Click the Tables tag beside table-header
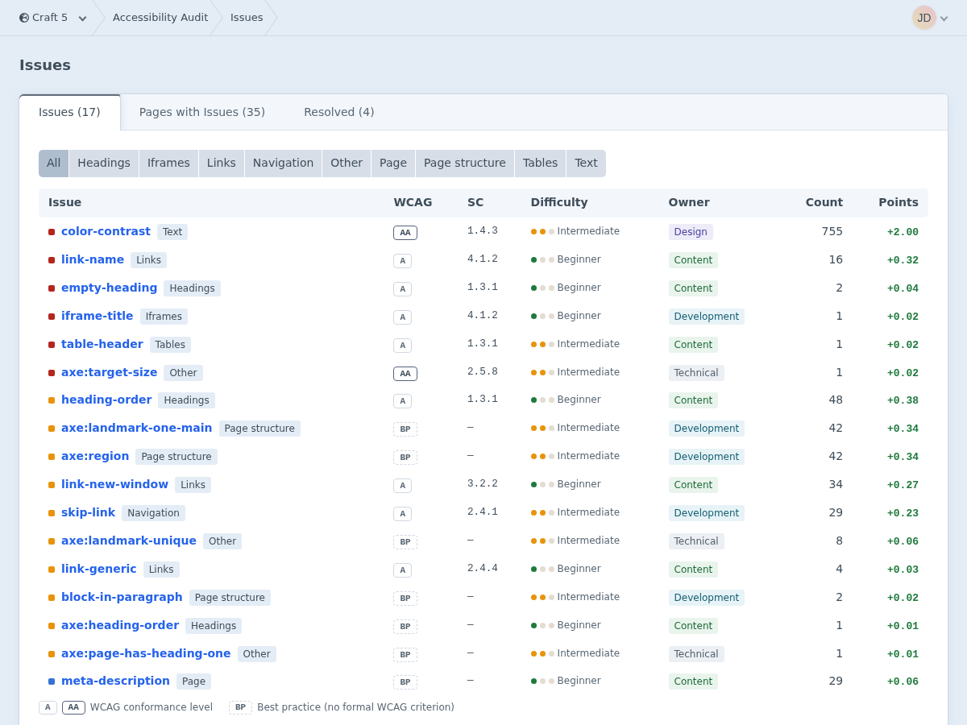The width and height of the screenshot is (967, 725). 170,345
